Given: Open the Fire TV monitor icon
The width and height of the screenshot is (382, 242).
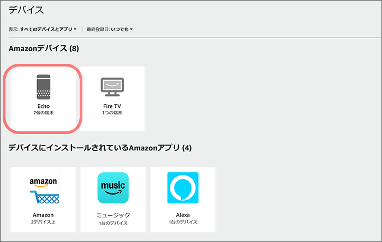Looking at the screenshot, I should 112,87.
